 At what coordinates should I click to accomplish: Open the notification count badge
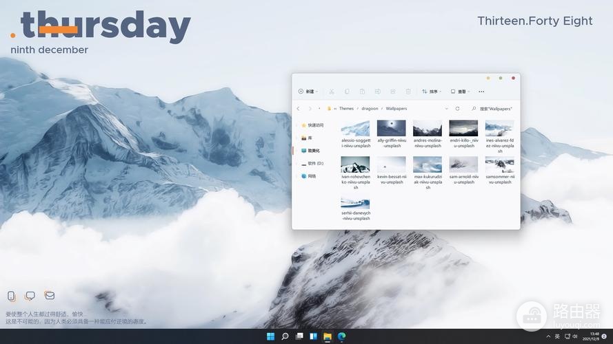605,336
